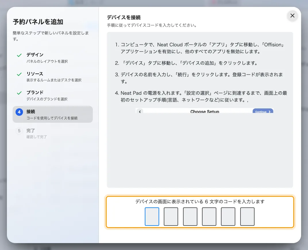Viewport: 308px width, 250px height.
Task: Click the green checkmark next to ブランド
Action: pos(19,93)
